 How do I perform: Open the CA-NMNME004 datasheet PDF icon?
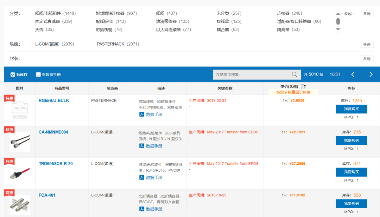click(x=142, y=145)
